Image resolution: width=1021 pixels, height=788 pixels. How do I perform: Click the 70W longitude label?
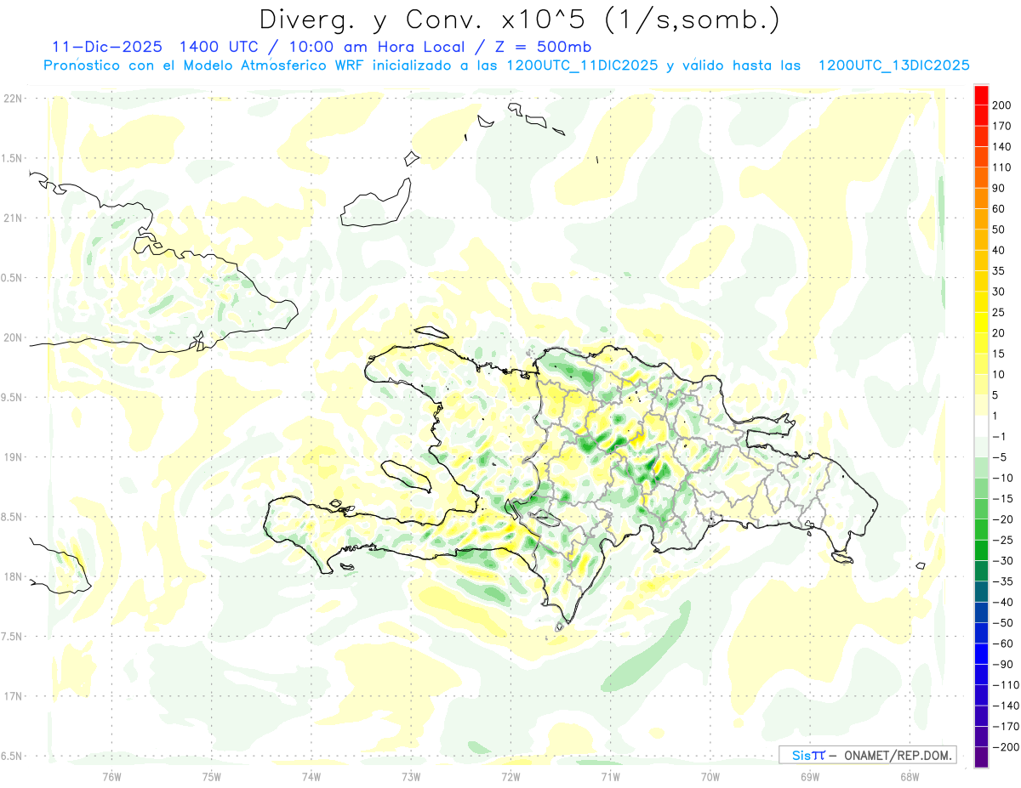(x=710, y=775)
